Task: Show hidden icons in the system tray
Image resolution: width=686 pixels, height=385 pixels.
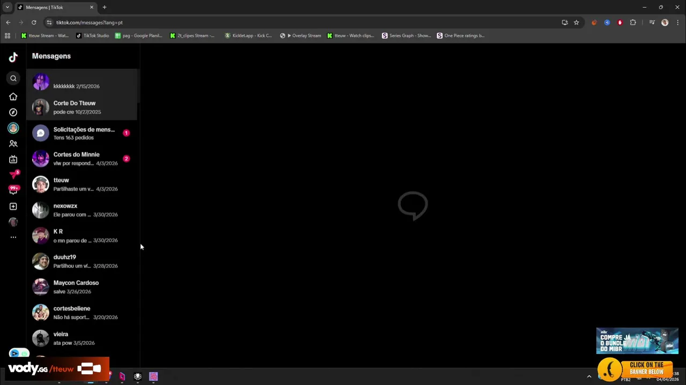Action: (589, 376)
